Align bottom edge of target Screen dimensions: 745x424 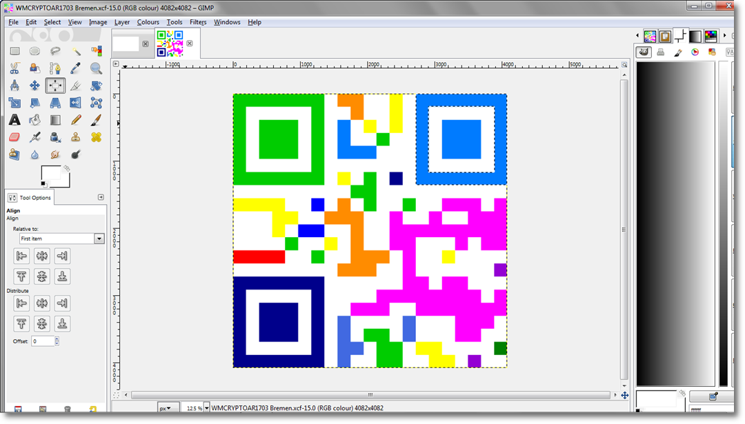point(62,276)
